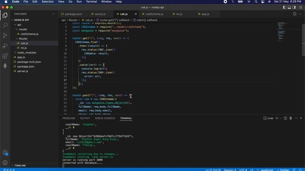
Task: Open the Accounts menu icon
Action: tap(5, 153)
